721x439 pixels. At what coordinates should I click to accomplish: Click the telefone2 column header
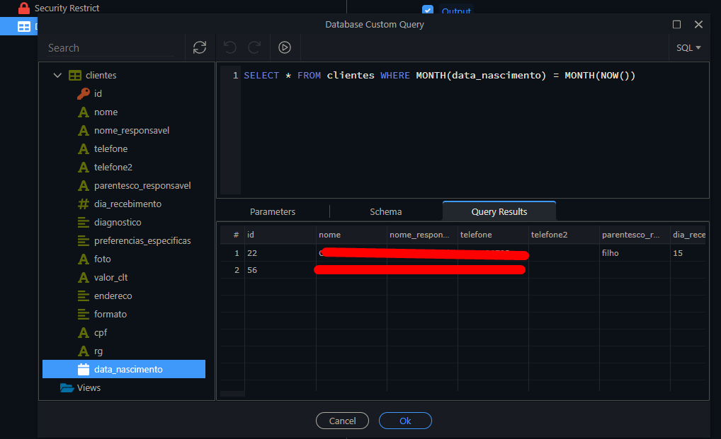coord(564,235)
